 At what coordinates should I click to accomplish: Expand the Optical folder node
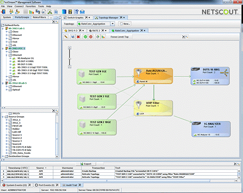coord(7,90)
